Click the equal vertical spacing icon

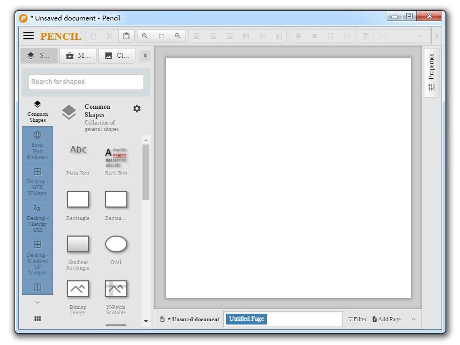(347, 36)
